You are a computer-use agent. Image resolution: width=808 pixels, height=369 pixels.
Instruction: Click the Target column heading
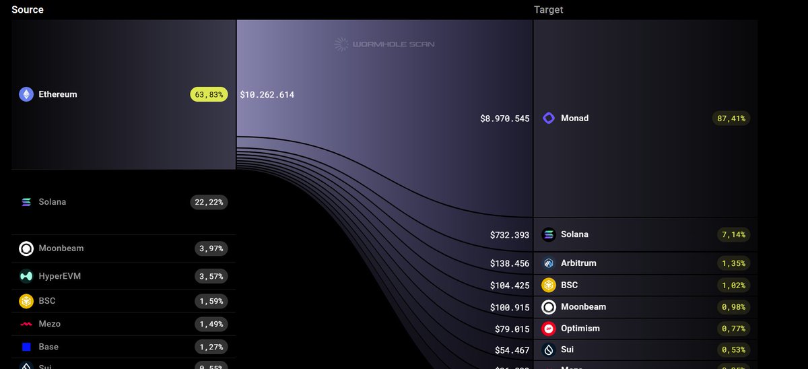pyautogui.click(x=549, y=9)
